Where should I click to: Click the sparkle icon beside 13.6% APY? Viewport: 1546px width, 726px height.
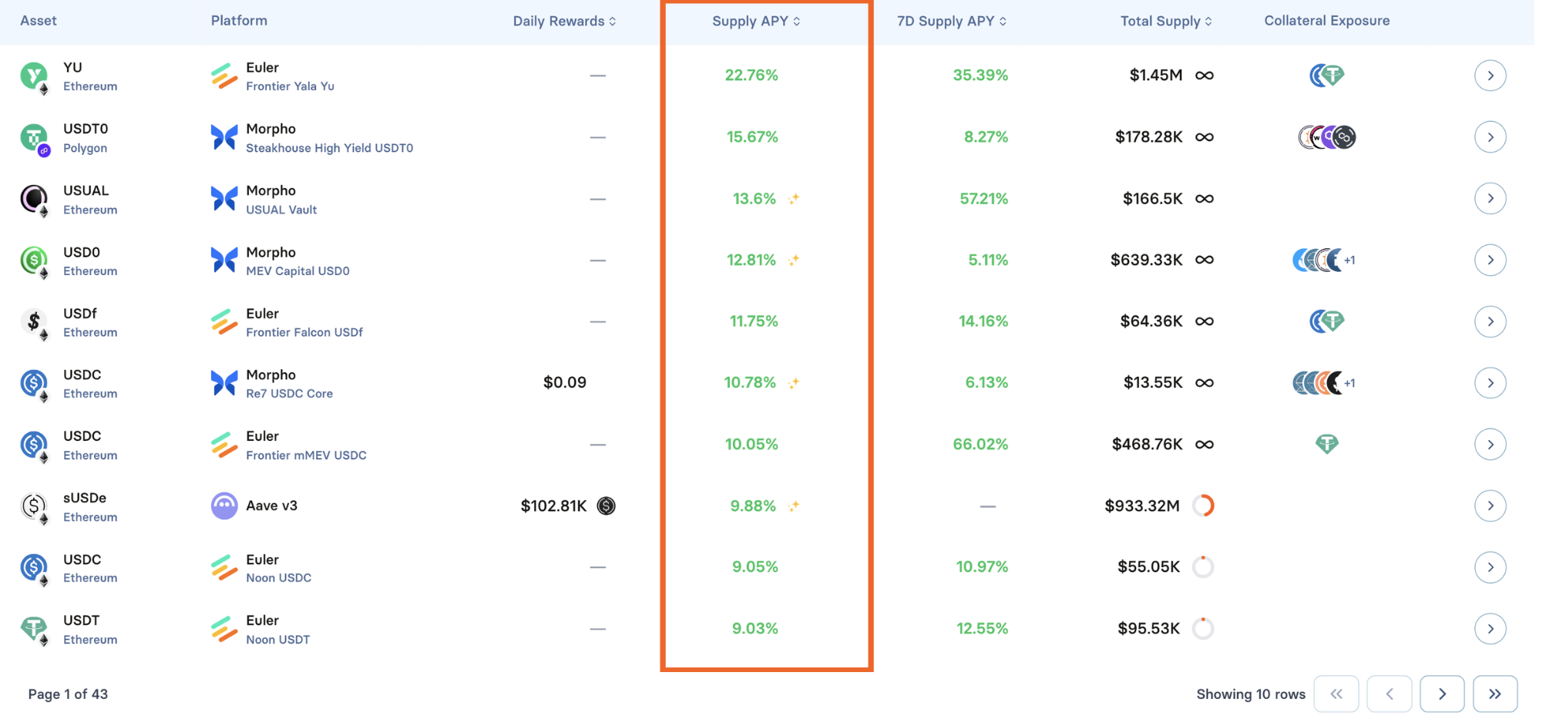(794, 199)
